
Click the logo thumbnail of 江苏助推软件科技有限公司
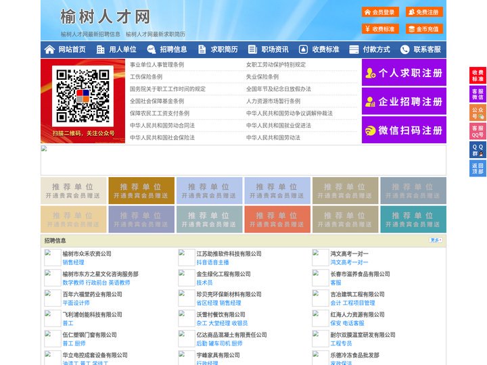pos(187,258)
